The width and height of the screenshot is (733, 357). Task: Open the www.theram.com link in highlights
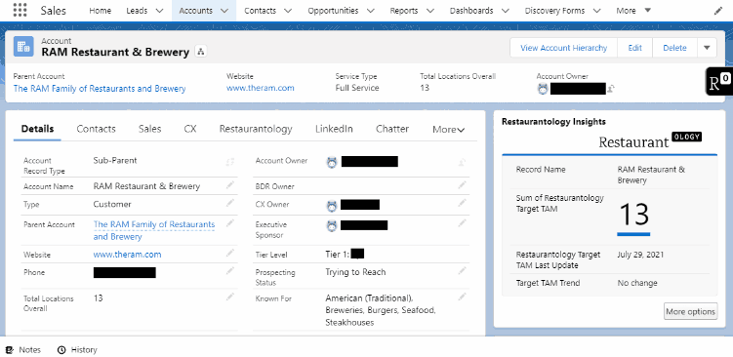(261, 88)
